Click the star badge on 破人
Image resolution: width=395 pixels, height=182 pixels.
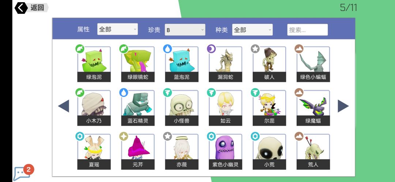[x=255, y=49]
